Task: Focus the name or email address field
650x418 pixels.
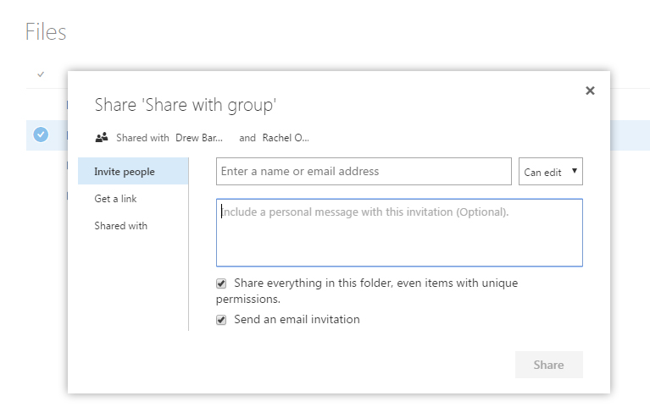Action: click(x=364, y=171)
